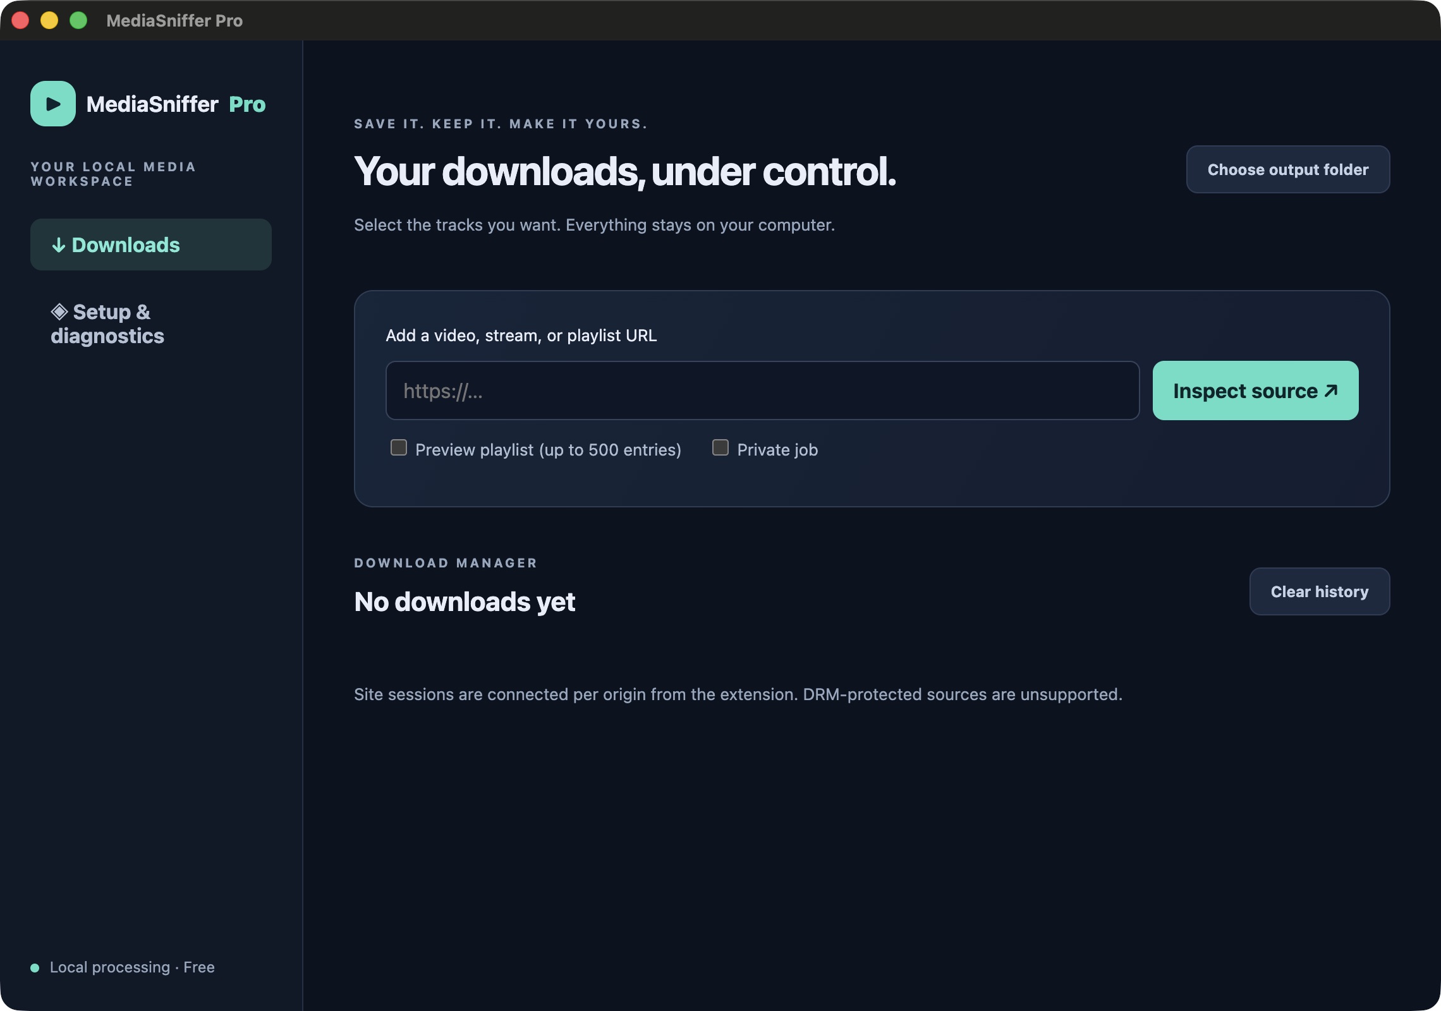Click Choose output folder button

(1288, 169)
